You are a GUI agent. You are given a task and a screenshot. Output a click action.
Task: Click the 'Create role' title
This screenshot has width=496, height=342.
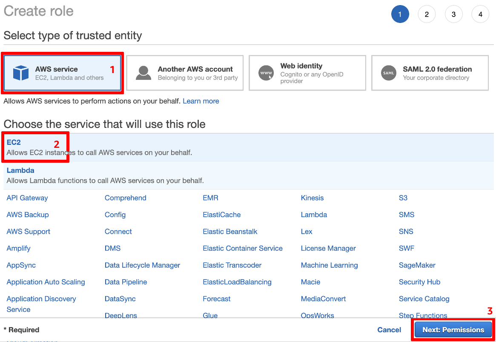coord(39,11)
